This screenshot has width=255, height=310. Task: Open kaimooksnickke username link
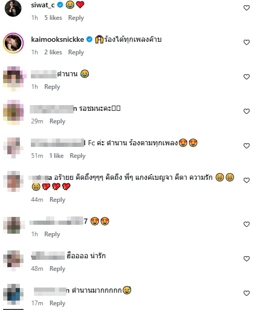pyautogui.click(x=57, y=39)
